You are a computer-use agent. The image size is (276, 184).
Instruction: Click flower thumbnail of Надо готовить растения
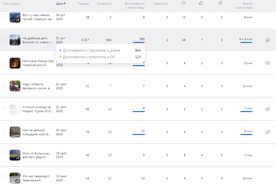[15, 86]
